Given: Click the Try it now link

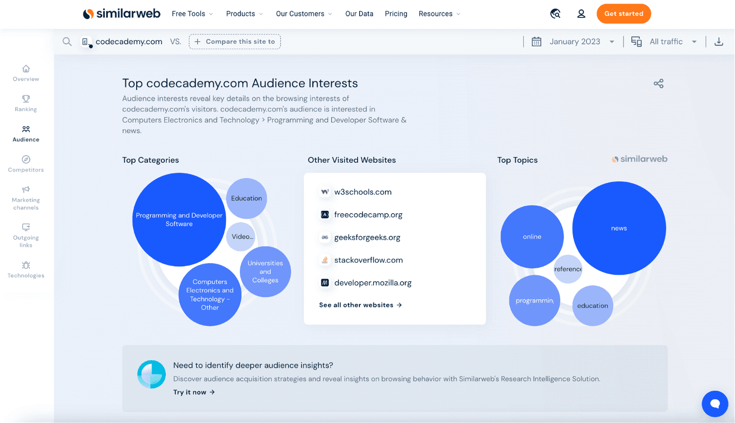Looking at the screenshot, I should pos(194,392).
